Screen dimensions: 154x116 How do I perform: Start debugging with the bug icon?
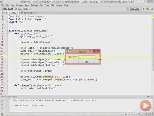[x=147, y=9]
